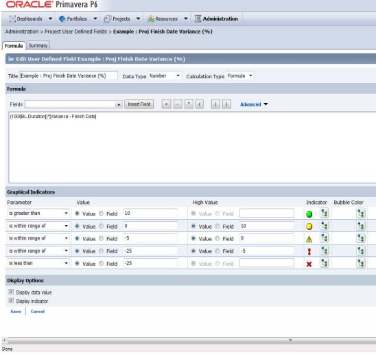Click the Insert Field button
376x355 pixels.
(139, 104)
